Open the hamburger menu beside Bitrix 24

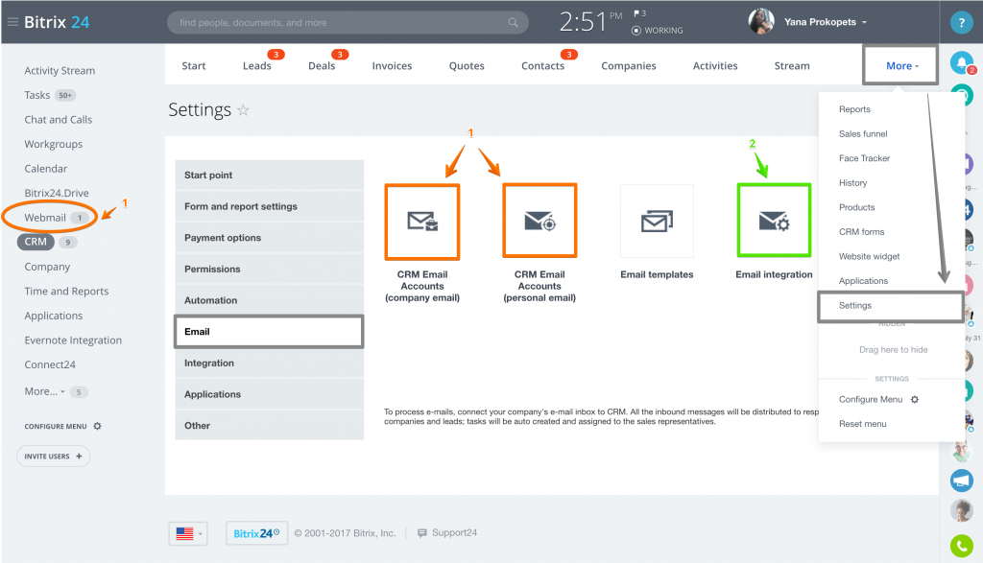point(12,22)
